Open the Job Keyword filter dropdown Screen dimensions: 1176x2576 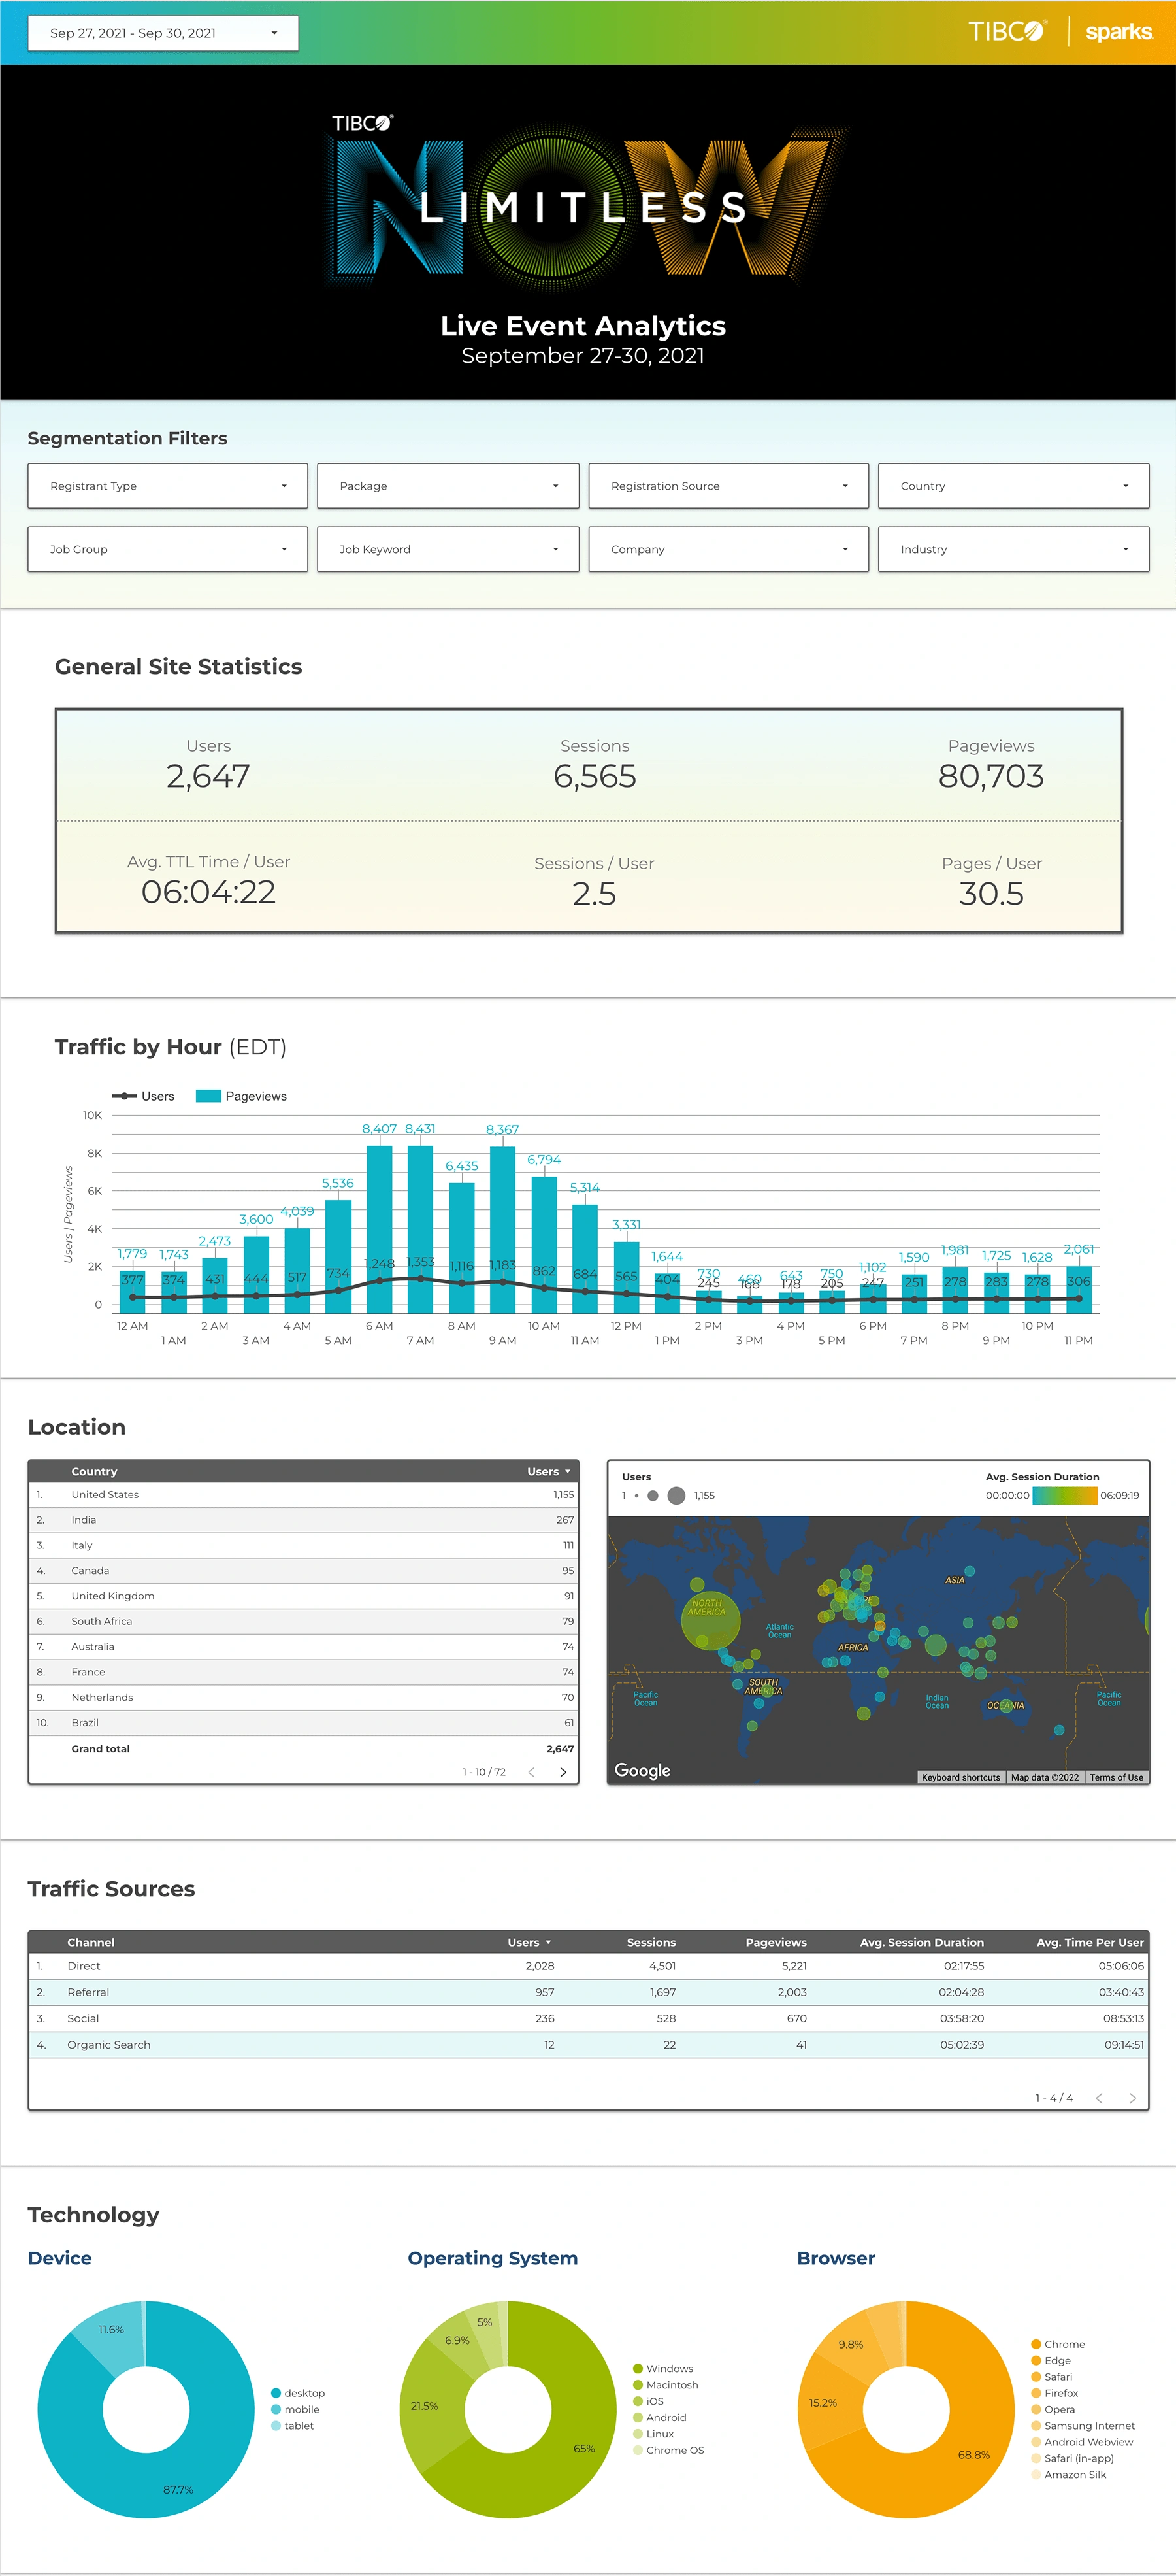click(448, 549)
